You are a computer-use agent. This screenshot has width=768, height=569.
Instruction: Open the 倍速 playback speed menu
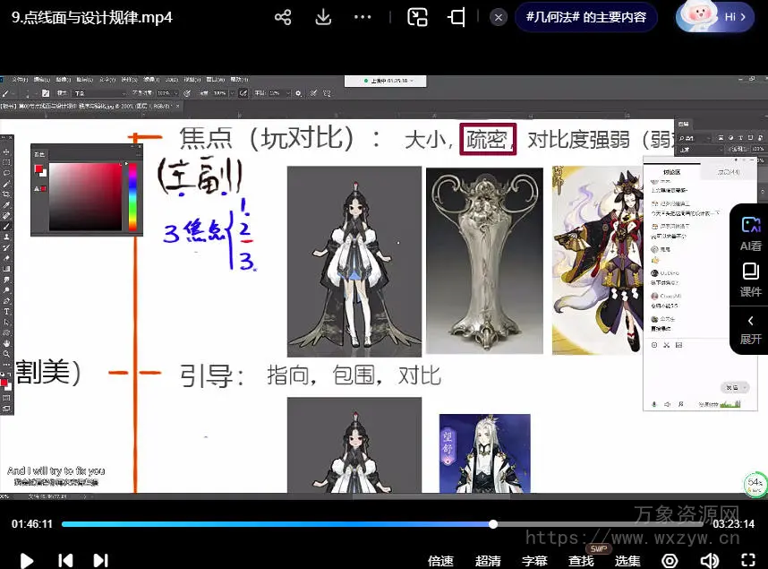coord(440,561)
